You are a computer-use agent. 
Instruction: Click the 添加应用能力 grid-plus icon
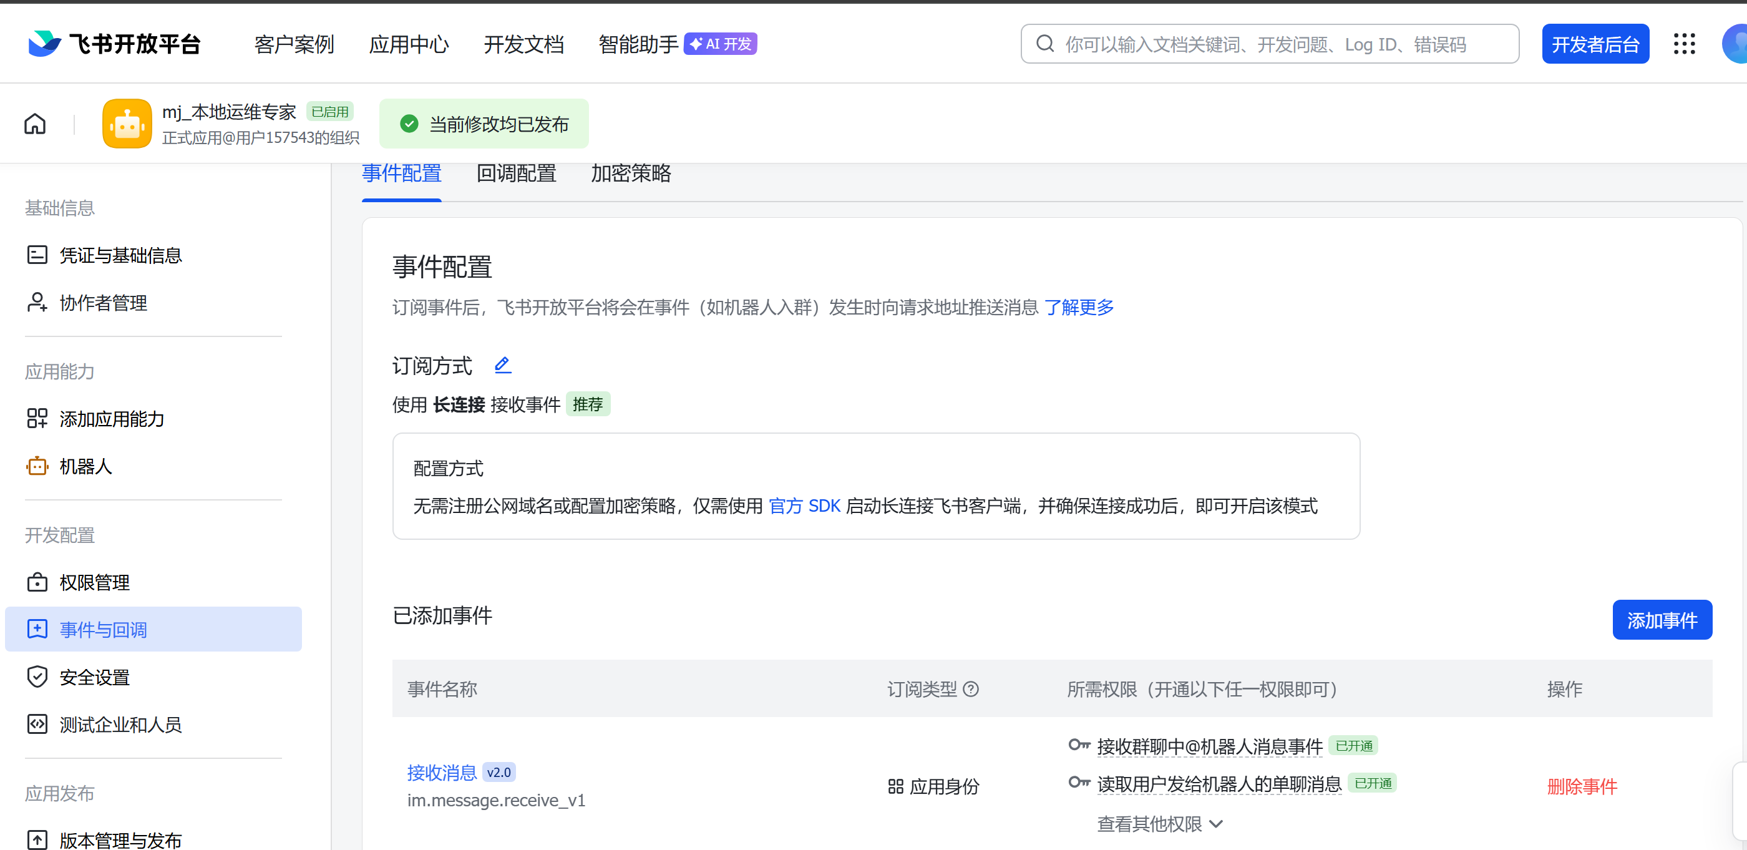37,419
